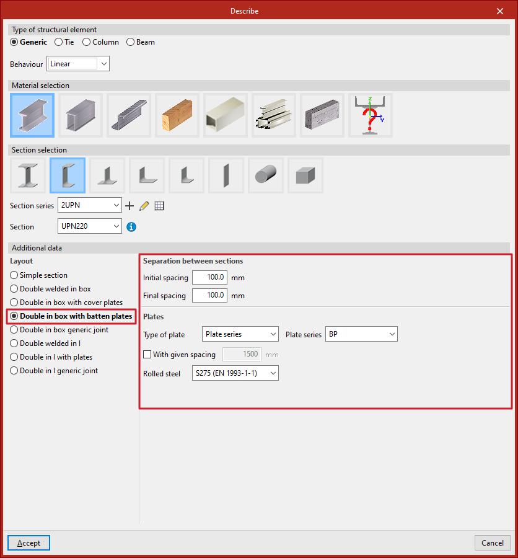Choose Double welded in box layout
Image resolution: width=518 pixels, height=558 pixels.
point(51,288)
